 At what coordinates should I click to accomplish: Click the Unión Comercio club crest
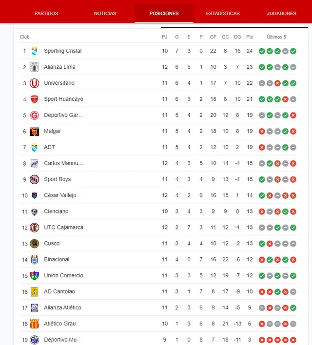pos(34,275)
